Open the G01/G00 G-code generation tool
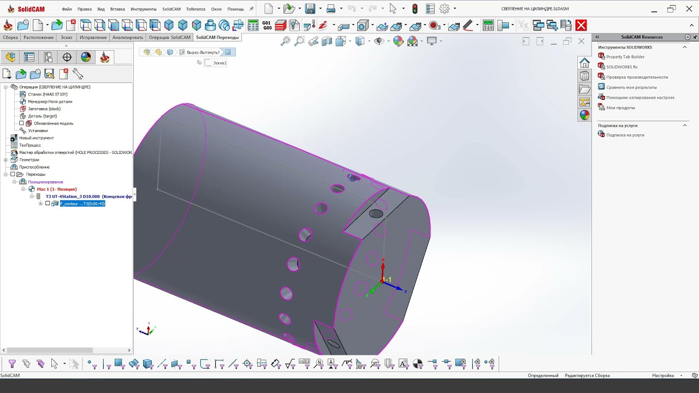Screen dimensions: 699x393 pos(266,25)
